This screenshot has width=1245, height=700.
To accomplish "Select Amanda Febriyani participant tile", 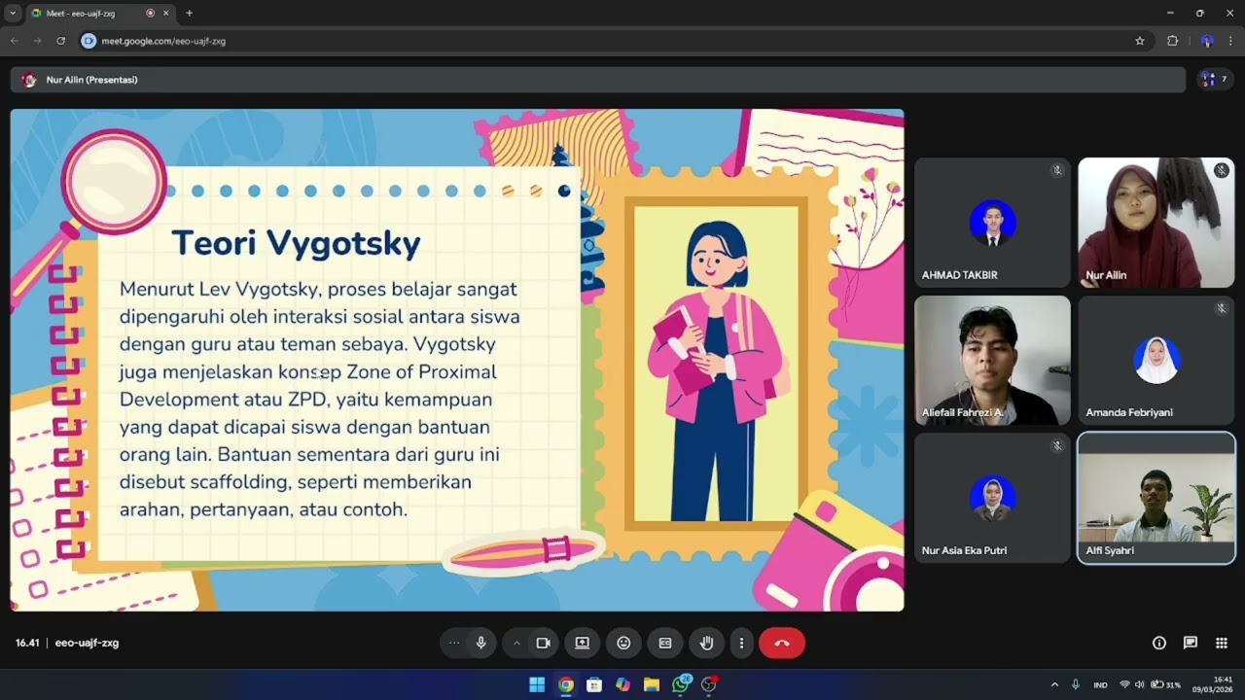I will pos(1156,361).
